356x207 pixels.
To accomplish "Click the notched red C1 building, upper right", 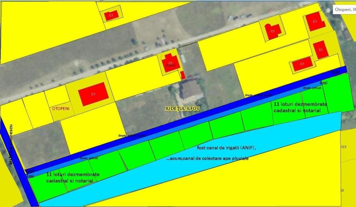I will (x=273, y=31).
